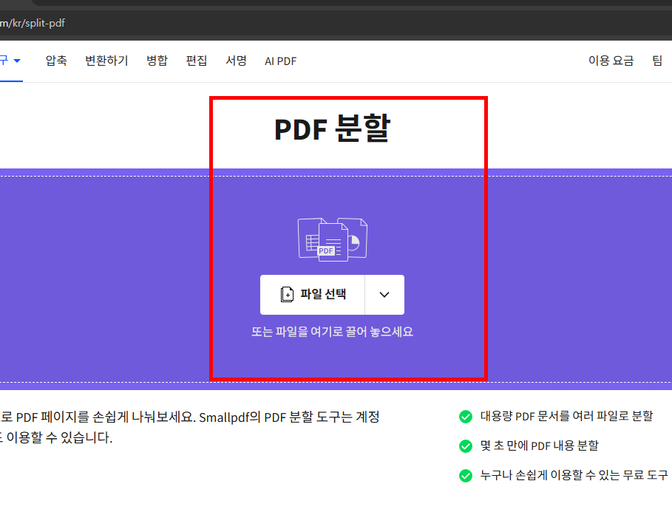Select the 병합 tool tab
The height and width of the screenshot is (512, 672).
pyautogui.click(x=157, y=61)
